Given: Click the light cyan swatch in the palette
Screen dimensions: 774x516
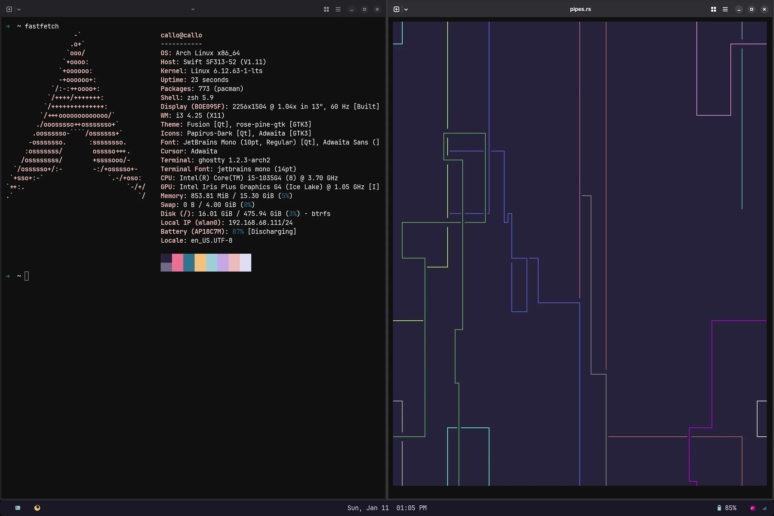Looking at the screenshot, I should (x=211, y=263).
